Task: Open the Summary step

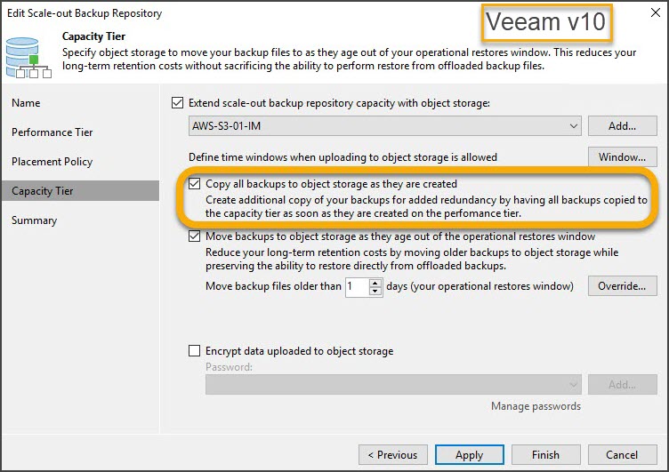Action: tap(34, 220)
